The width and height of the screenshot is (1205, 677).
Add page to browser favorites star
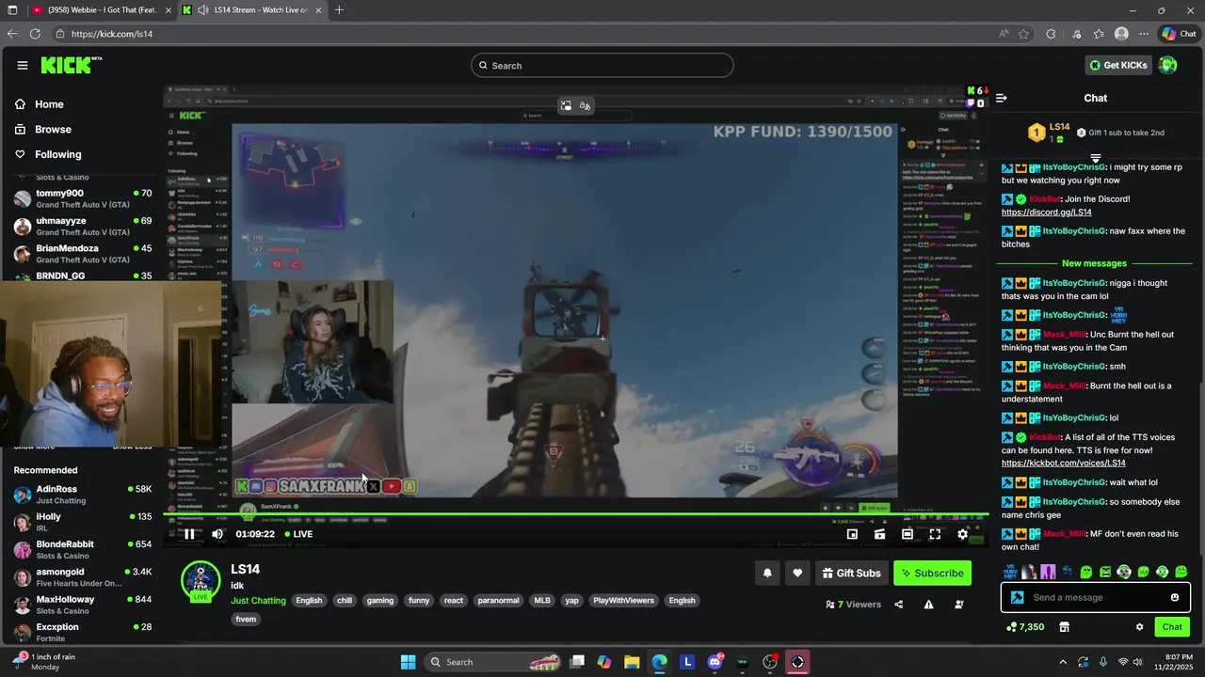(x=1023, y=34)
